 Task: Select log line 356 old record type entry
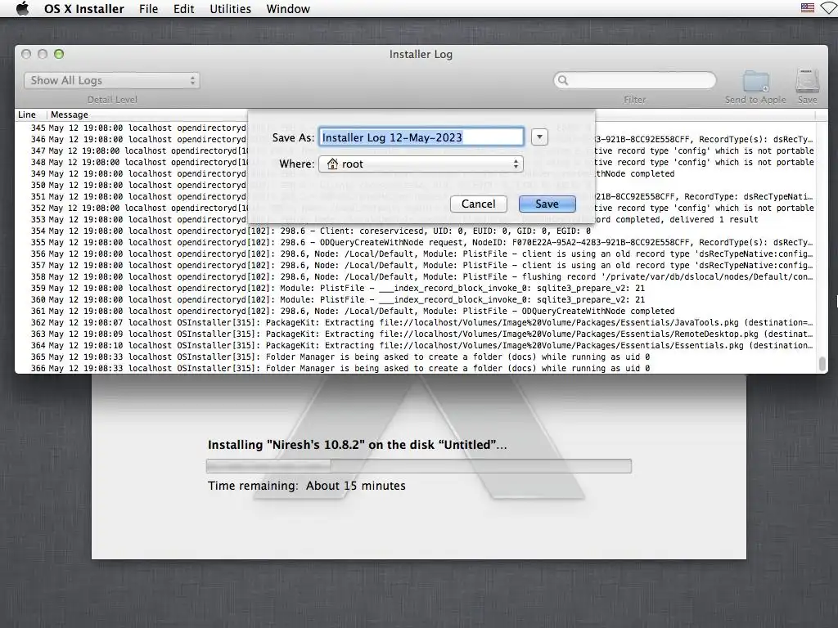[x=414, y=254]
